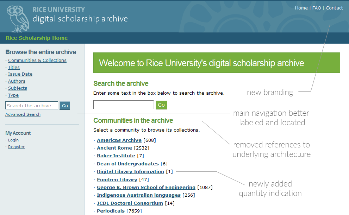Browse by Authors
Viewport: 349px width, 215px height.
(17, 81)
